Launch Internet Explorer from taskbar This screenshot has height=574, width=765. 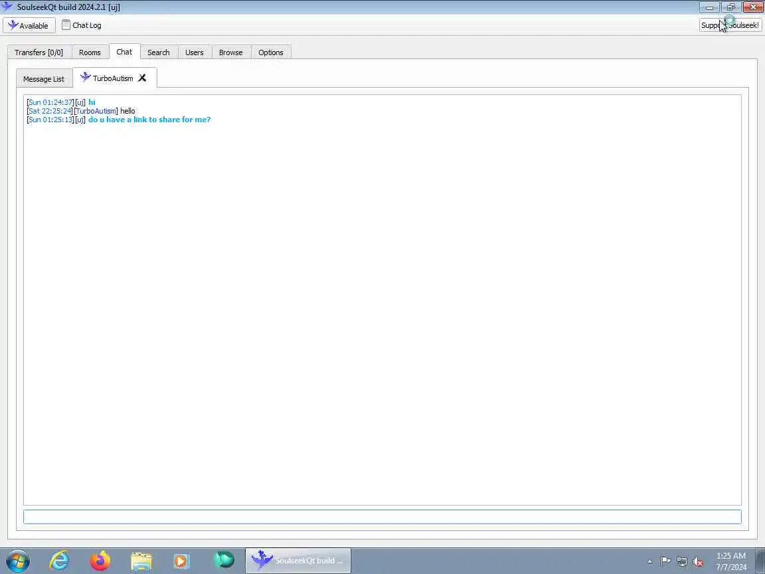point(59,560)
